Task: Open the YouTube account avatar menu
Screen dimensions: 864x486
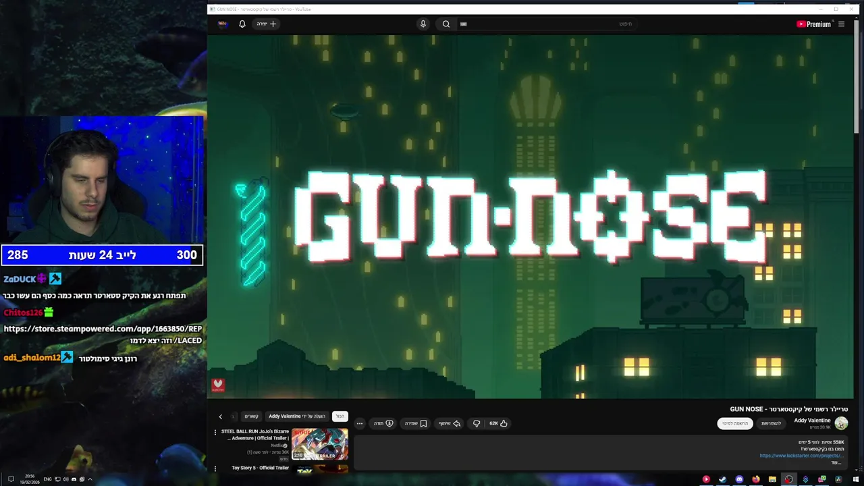Action: tap(223, 24)
